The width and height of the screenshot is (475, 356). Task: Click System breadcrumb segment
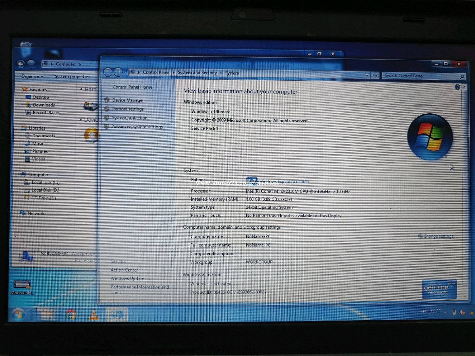(x=232, y=73)
